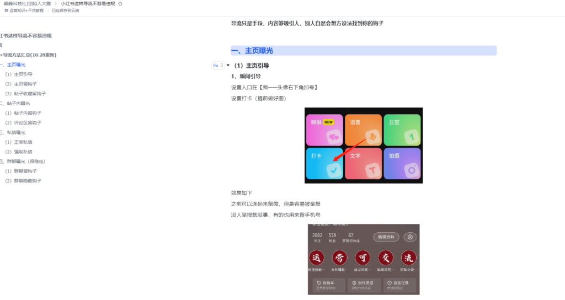Go to (2) 主页留钩子 in the outline

[21, 84]
